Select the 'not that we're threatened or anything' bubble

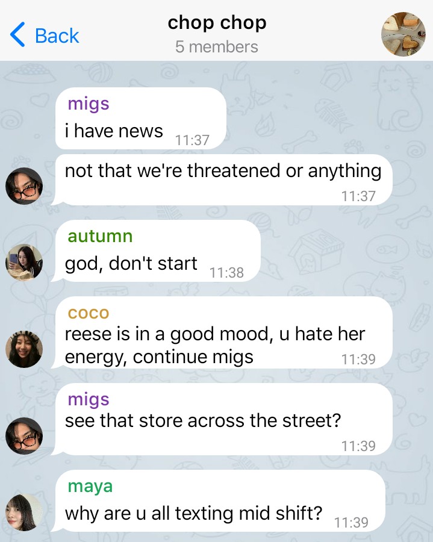[x=222, y=179]
